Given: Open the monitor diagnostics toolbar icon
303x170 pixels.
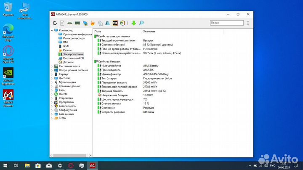Looking at the screenshot, I should [85, 23].
